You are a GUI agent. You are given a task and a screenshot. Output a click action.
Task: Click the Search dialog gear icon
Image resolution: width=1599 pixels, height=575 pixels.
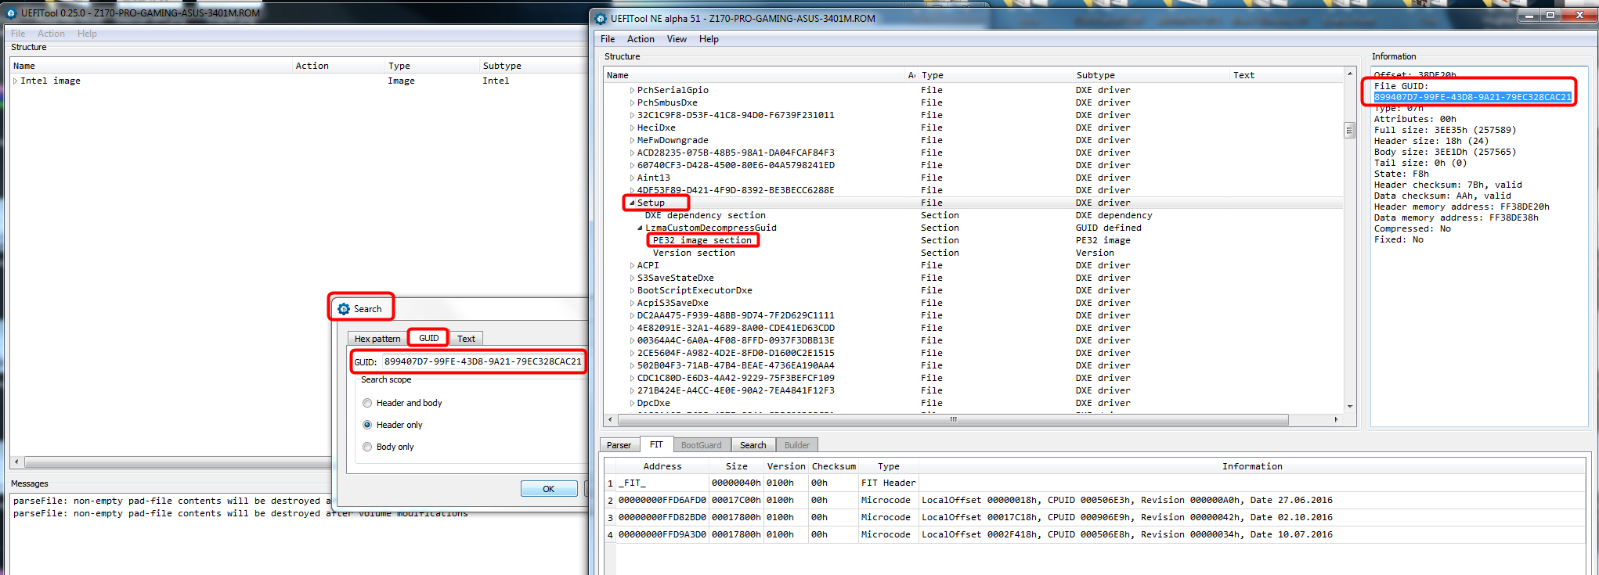click(344, 309)
